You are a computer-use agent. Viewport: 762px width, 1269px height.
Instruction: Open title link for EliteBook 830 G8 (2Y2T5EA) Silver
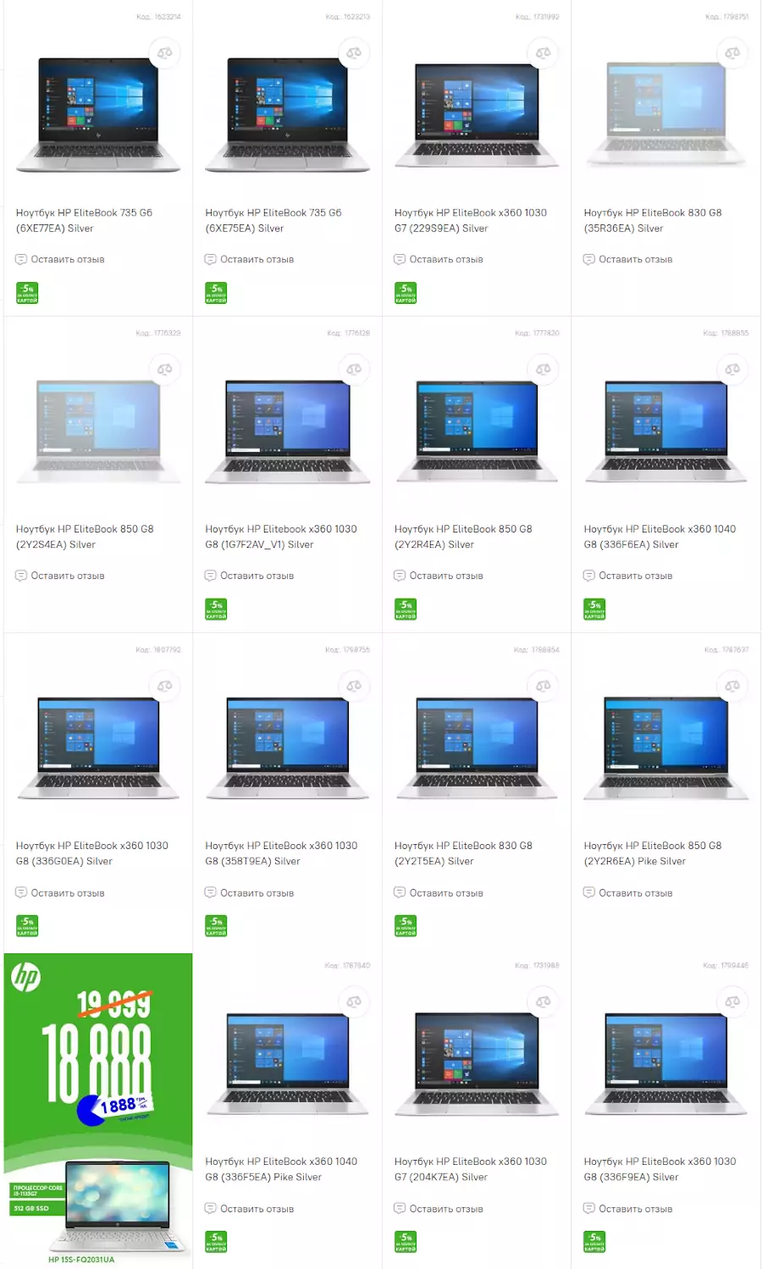tap(463, 853)
